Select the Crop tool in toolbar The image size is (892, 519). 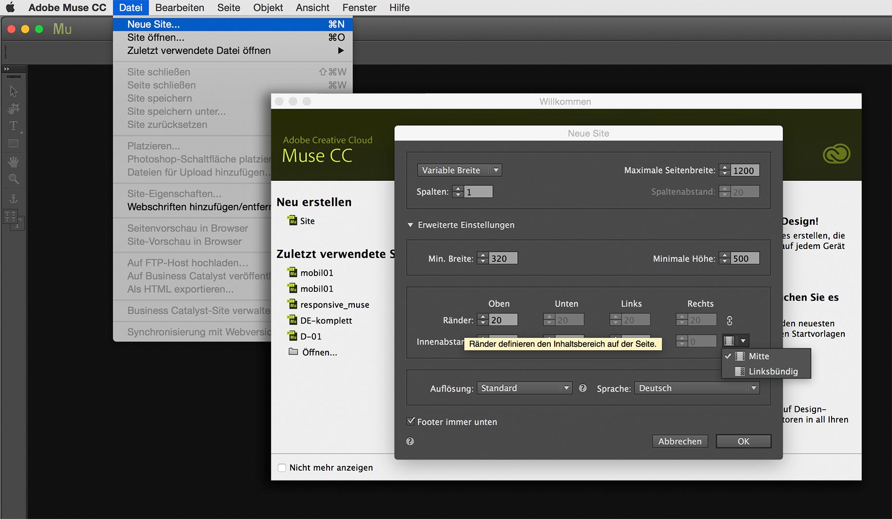14,108
